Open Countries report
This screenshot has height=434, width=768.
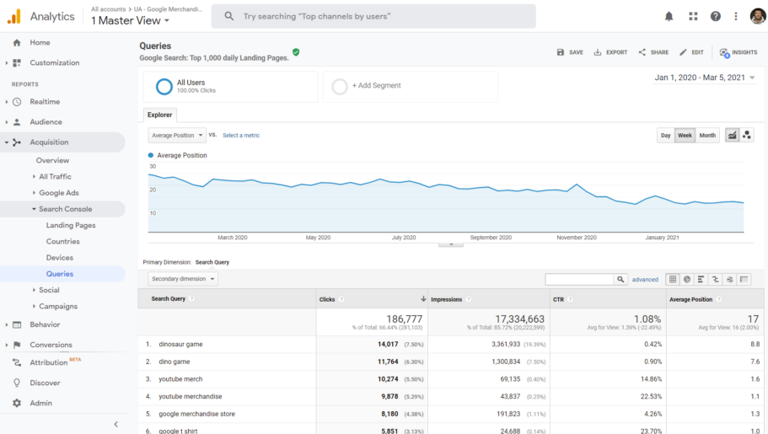coord(62,242)
